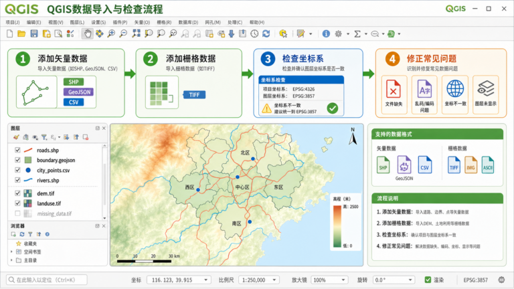Click the blue information icon in the toolbar

pyautogui.click(x=326, y=33)
